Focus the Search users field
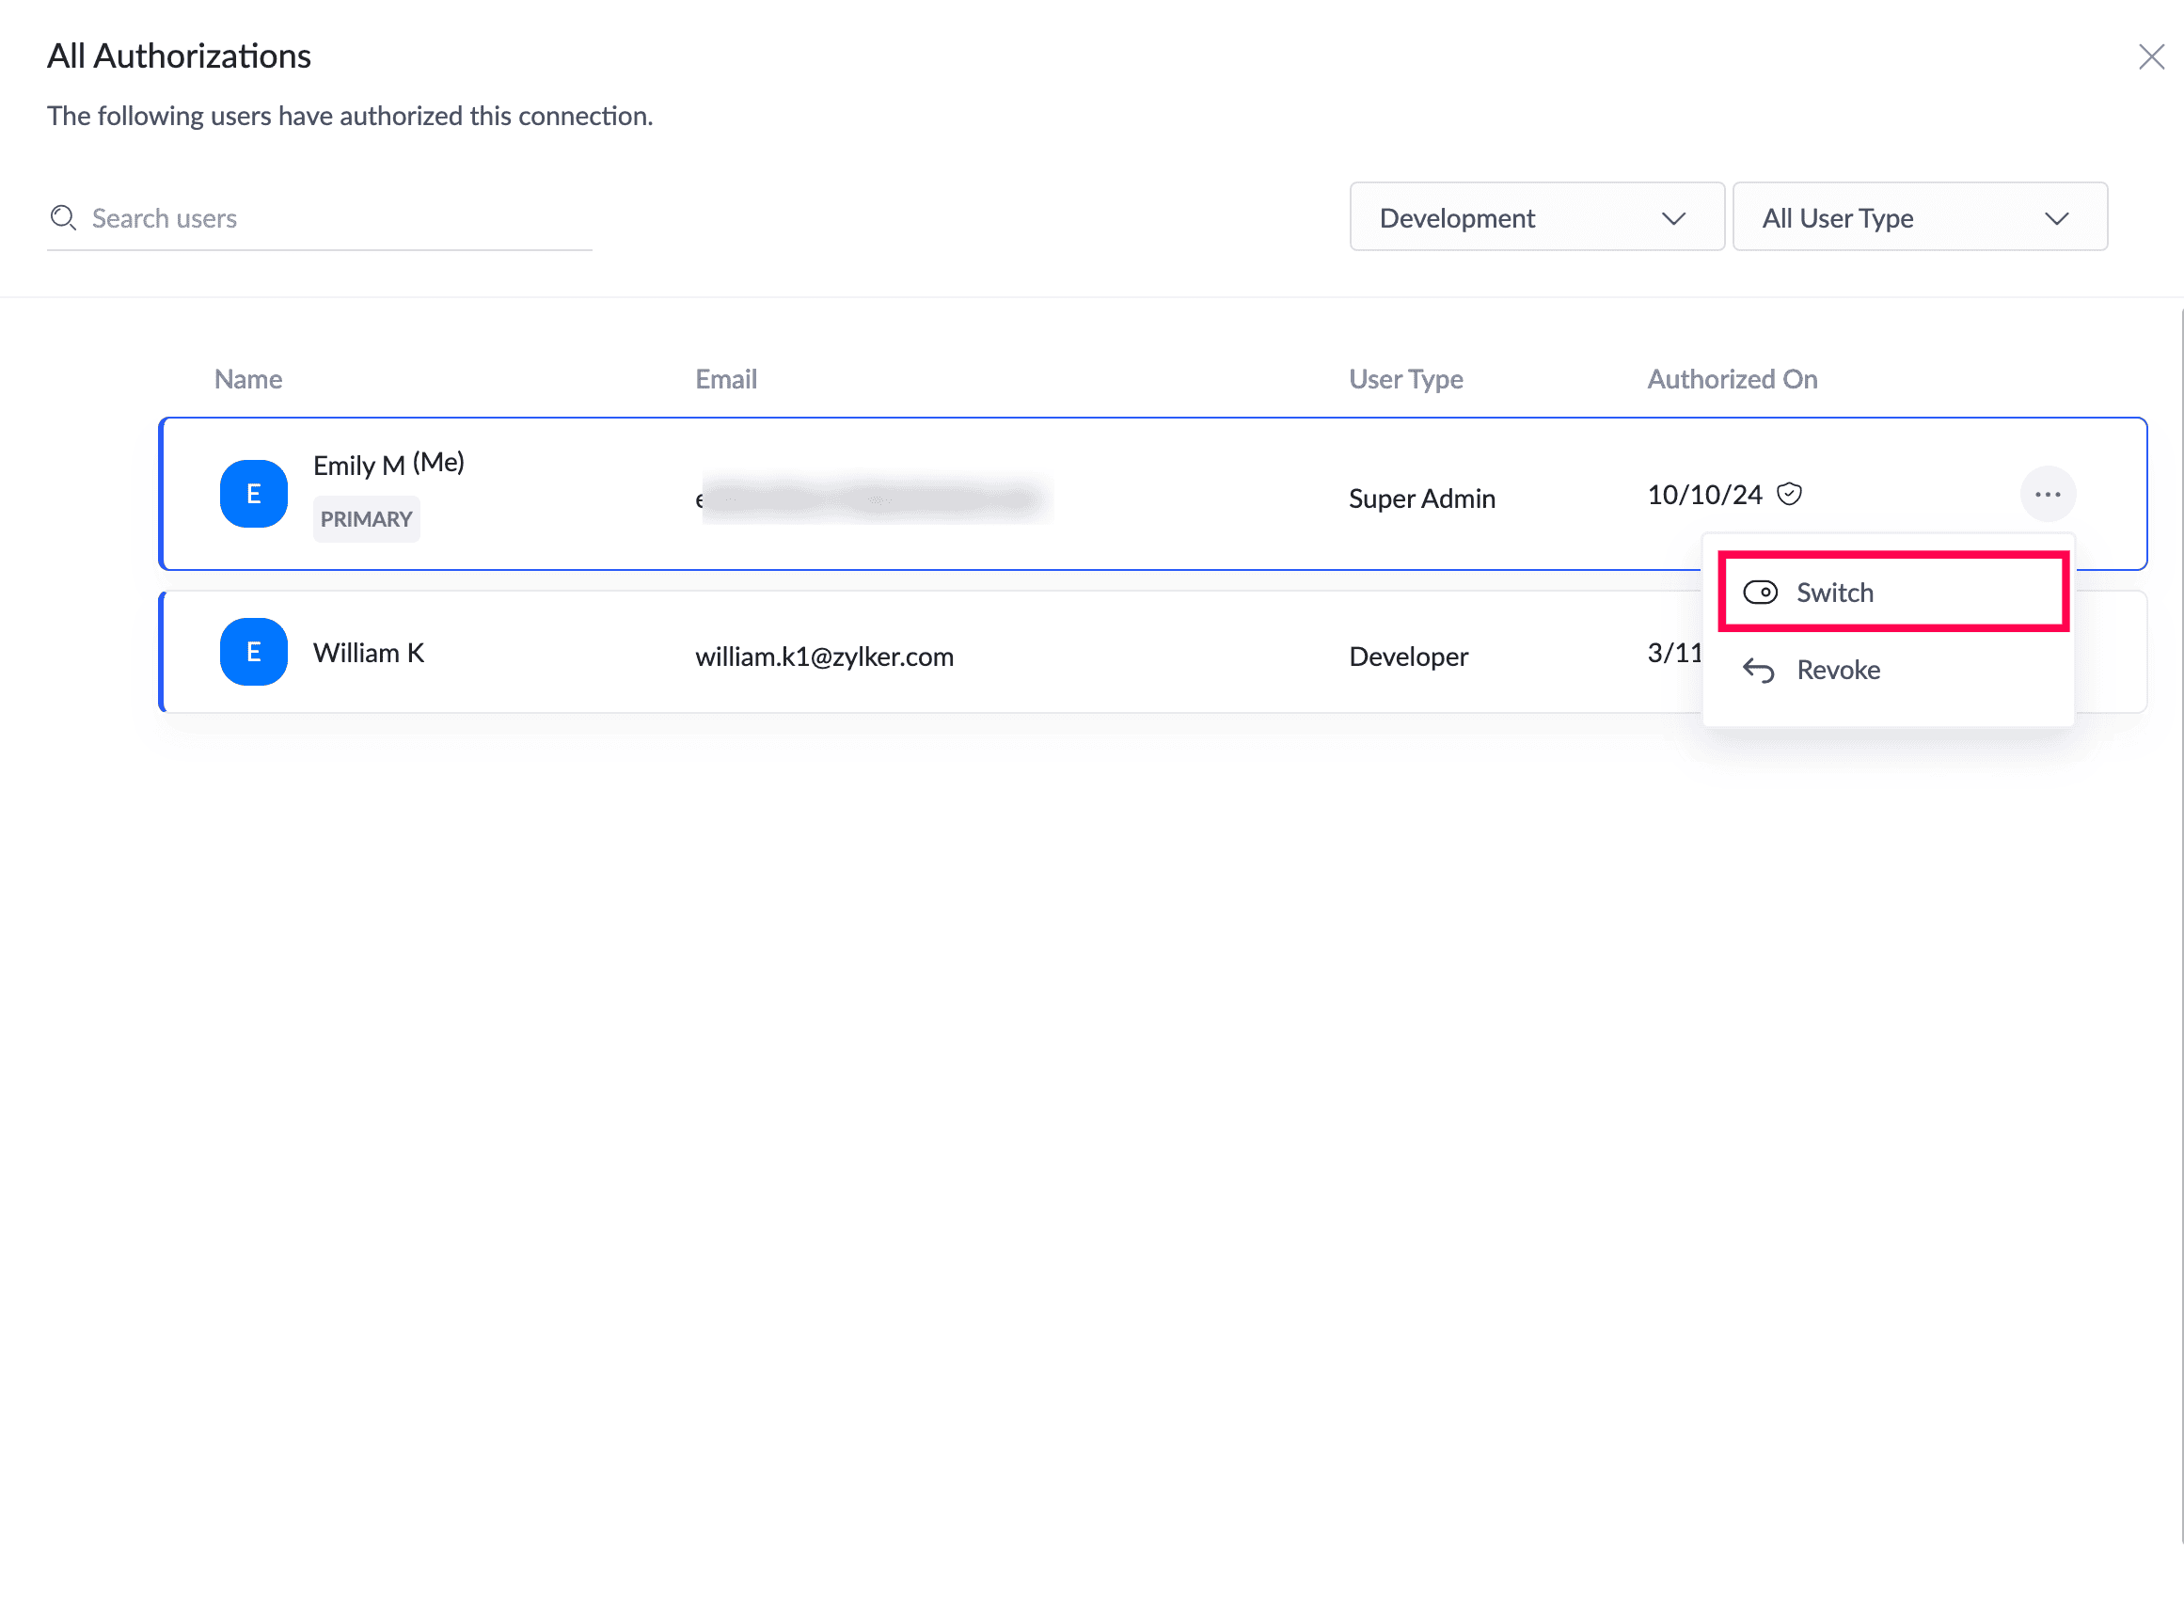The width and height of the screenshot is (2184, 1614). (x=332, y=218)
